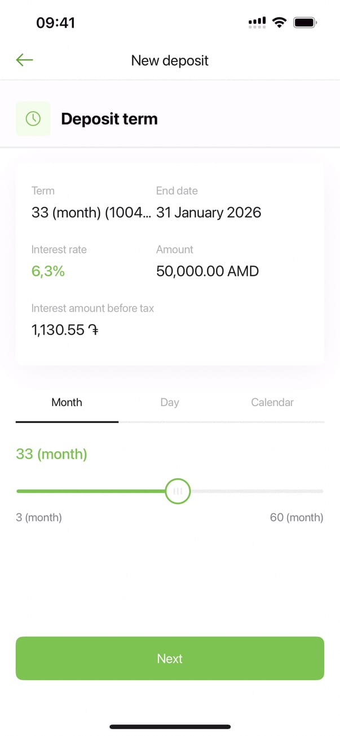Switch to the Month tab
Image resolution: width=340 pixels, height=736 pixels.
click(67, 403)
